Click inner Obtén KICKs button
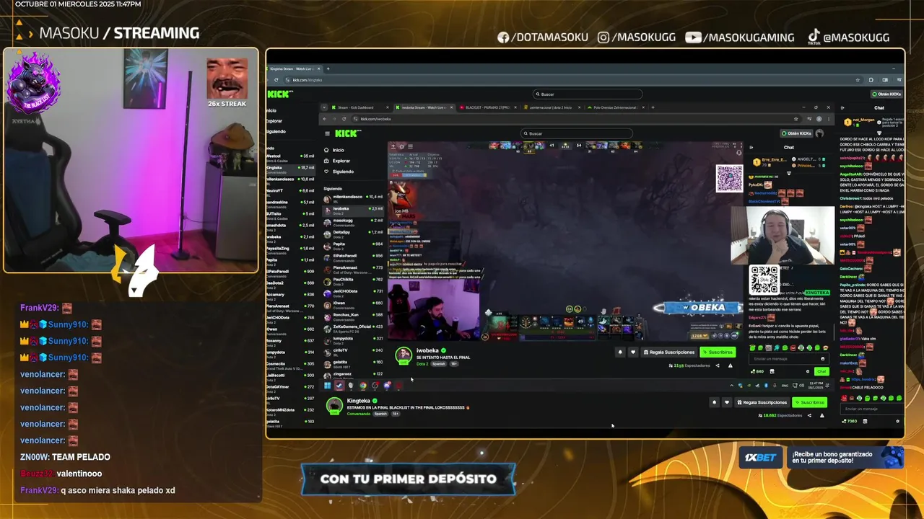The width and height of the screenshot is (924, 519). [x=796, y=133]
